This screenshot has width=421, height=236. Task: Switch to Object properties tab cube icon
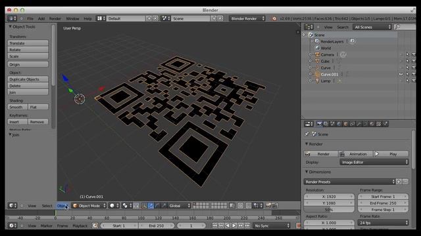(x=345, y=124)
